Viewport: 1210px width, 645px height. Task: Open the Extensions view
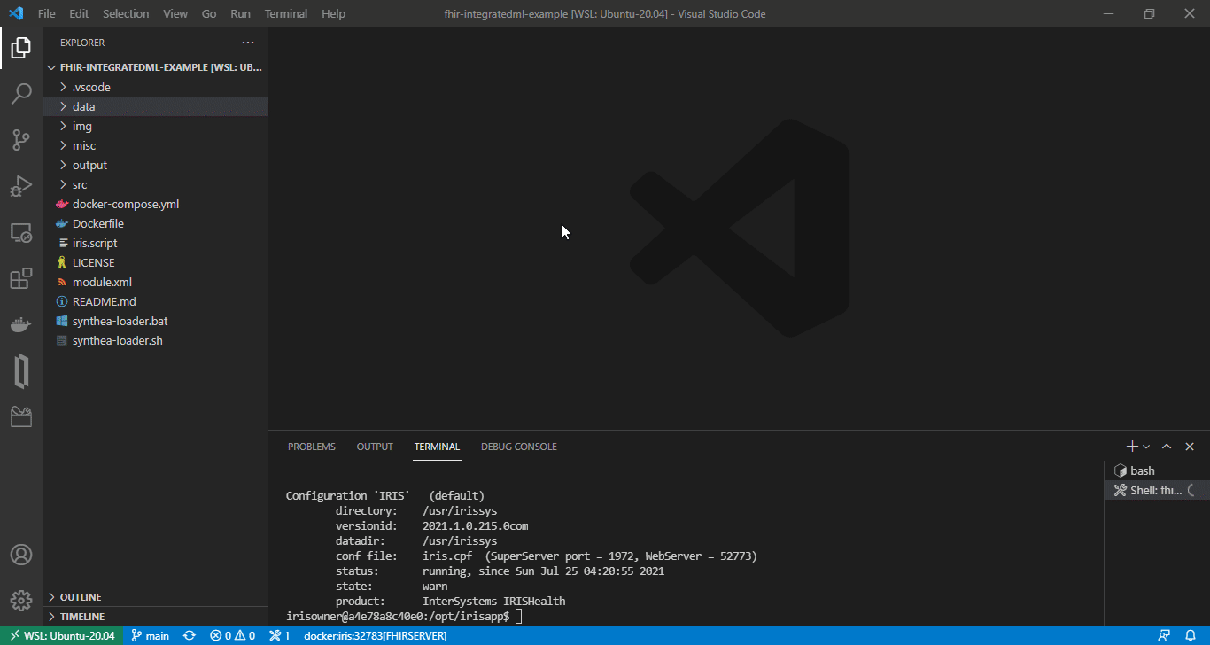click(x=21, y=279)
